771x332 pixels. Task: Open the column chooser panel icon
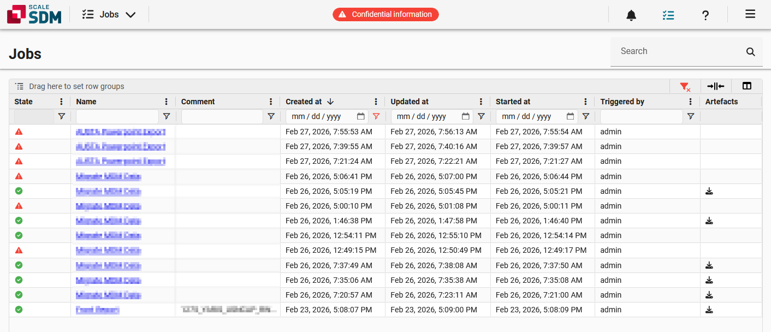point(747,86)
